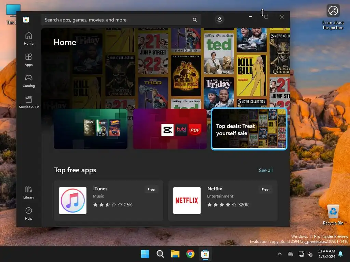Open the Library in the sidebar
This screenshot has width=350, height=262.
tap(29, 192)
